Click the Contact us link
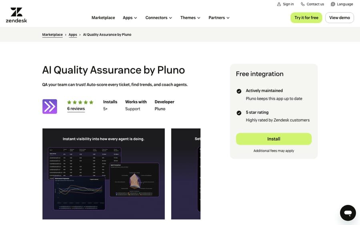This screenshot has height=225, width=360. click(312, 4)
